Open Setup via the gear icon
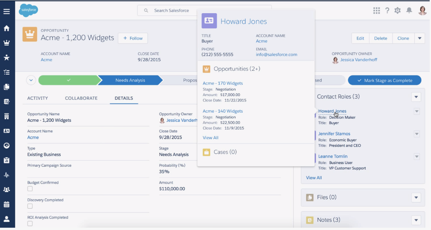431x230 pixels. pyautogui.click(x=398, y=10)
